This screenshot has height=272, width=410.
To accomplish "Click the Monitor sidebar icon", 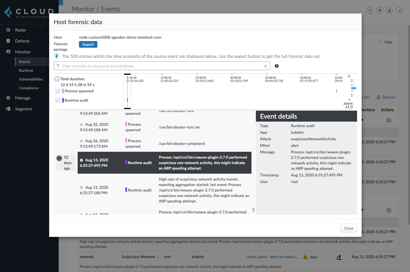I will click(8, 52).
